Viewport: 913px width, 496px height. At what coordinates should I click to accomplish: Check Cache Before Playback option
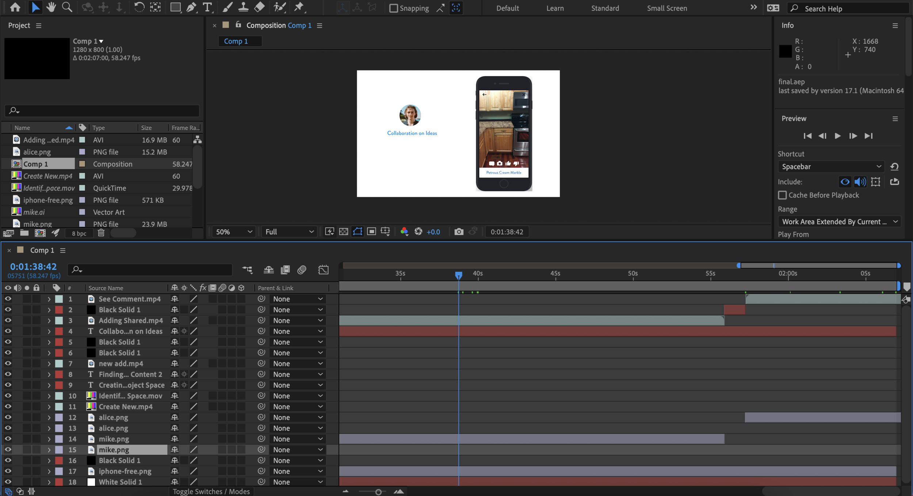tap(782, 195)
